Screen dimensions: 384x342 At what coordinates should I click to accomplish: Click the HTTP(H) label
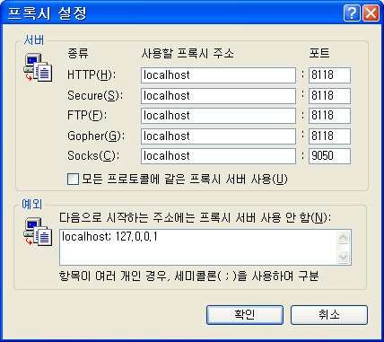click(x=92, y=75)
